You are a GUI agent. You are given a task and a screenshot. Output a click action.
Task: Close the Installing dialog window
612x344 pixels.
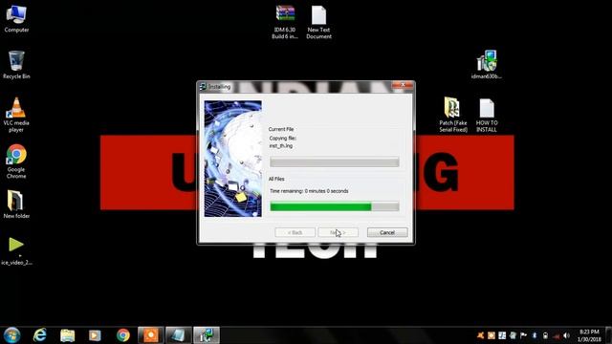coord(403,85)
